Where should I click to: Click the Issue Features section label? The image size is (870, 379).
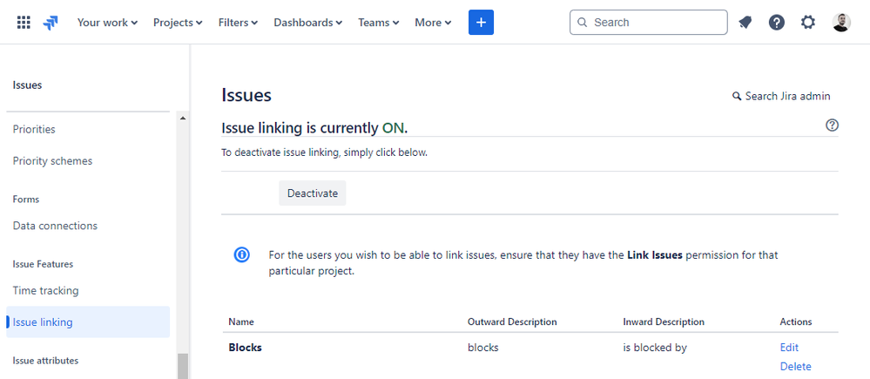pyautogui.click(x=43, y=264)
